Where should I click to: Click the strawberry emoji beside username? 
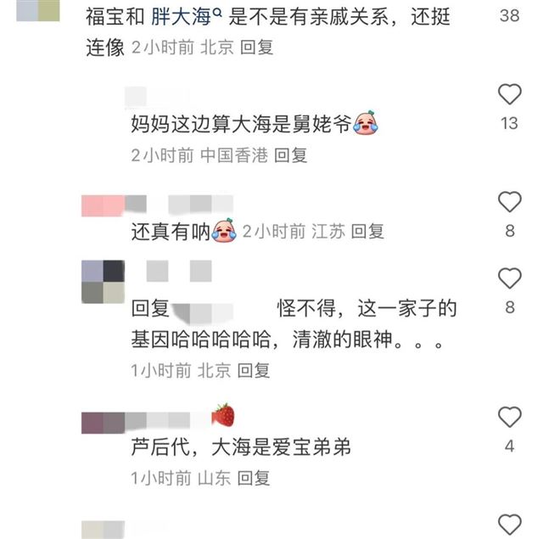(223, 414)
